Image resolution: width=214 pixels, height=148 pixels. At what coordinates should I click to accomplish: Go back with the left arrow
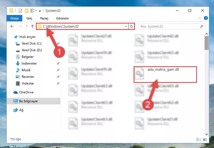pos(12,26)
